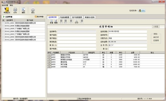The width and height of the screenshot is (166, 101).
Task: Click the 已签回 status label
Action: click(156, 40)
